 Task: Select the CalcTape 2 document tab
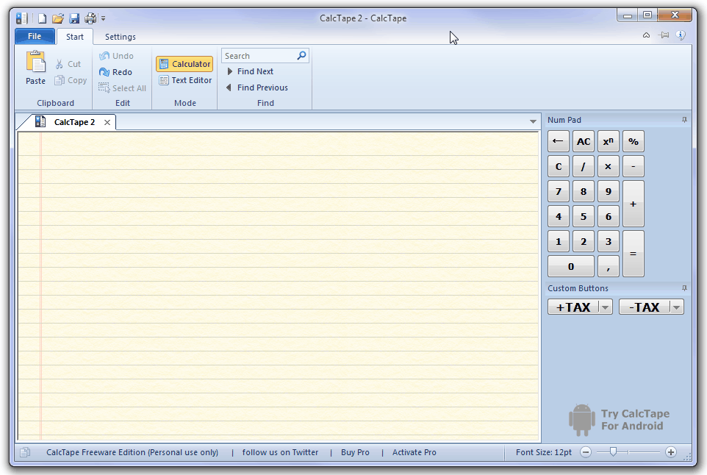pyautogui.click(x=66, y=122)
